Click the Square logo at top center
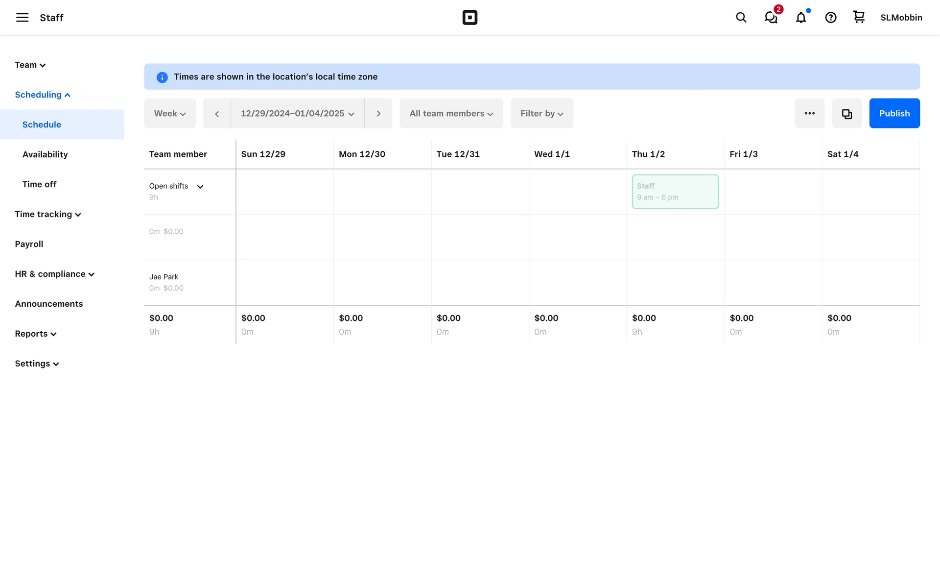 tap(470, 18)
